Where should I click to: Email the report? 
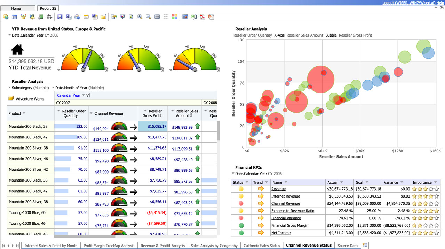(78, 16)
